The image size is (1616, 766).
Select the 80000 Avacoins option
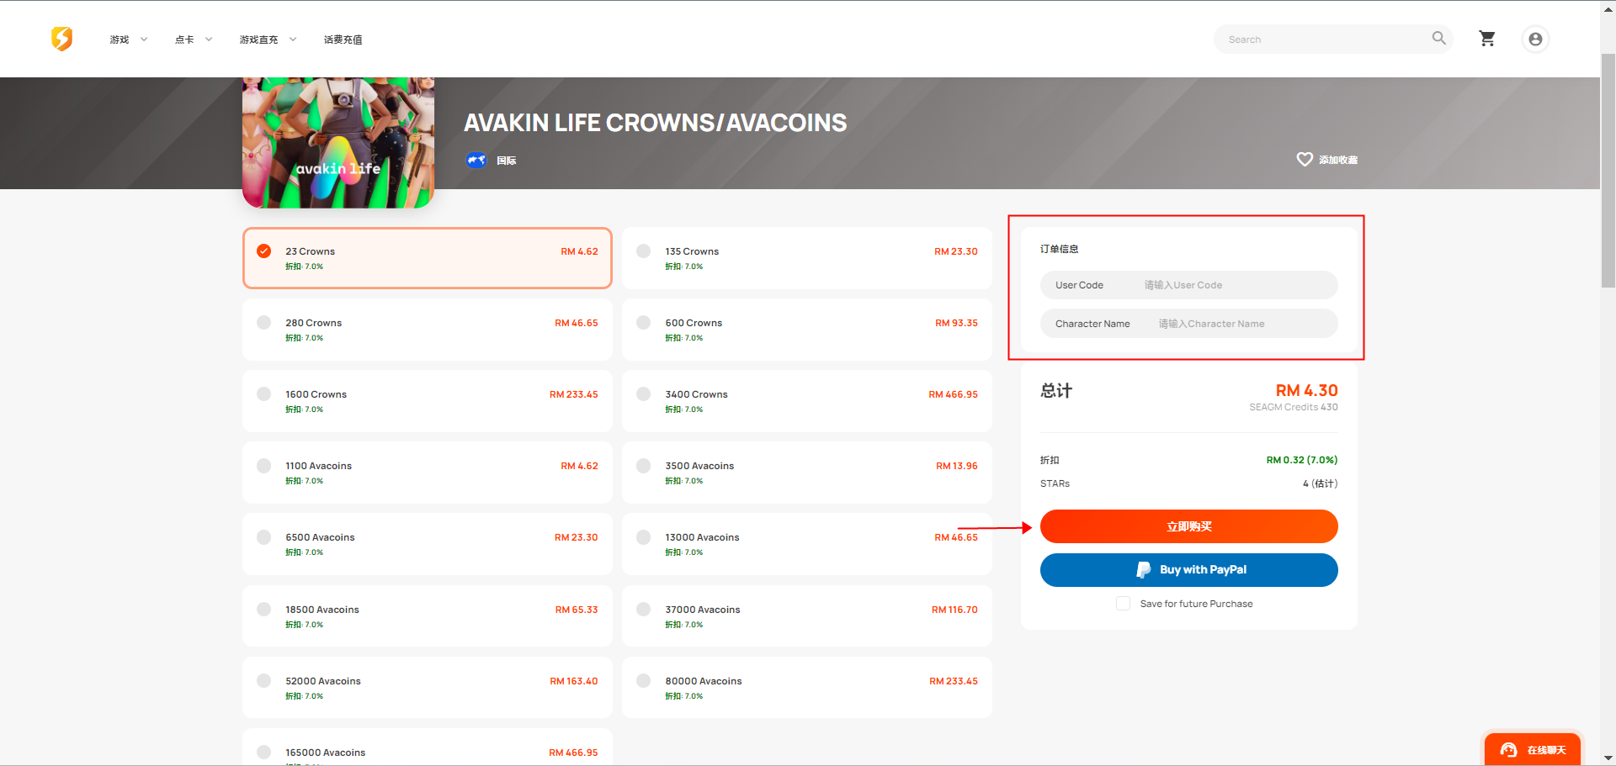(x=807, y=688)
